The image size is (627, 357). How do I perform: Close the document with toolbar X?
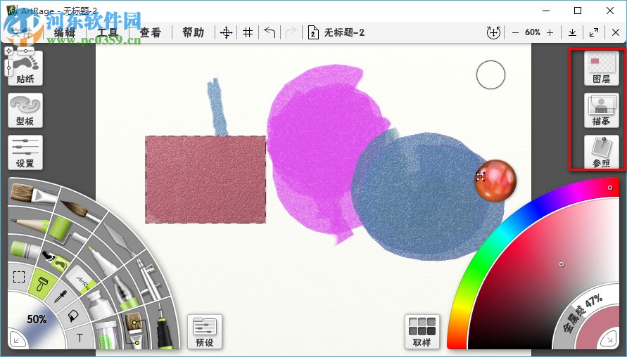click(x=616, y=32)
